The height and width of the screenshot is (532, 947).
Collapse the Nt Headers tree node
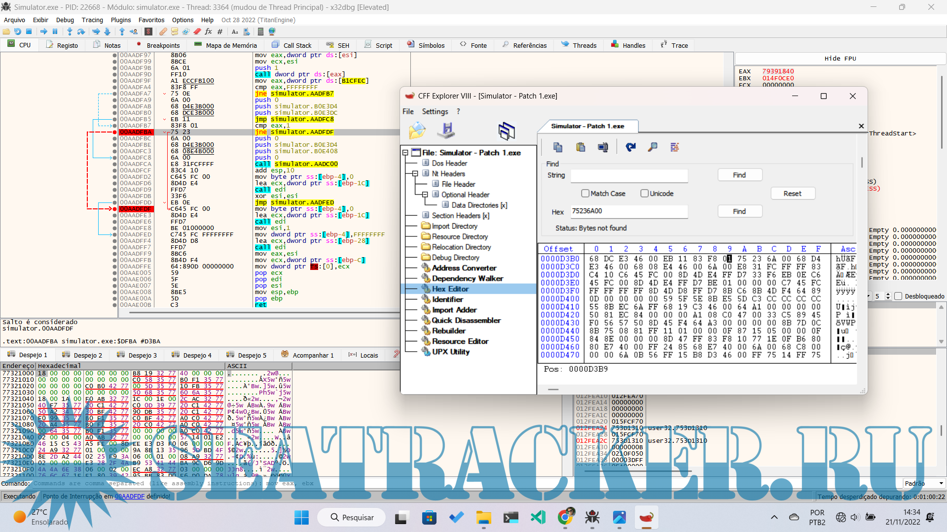(x=415, y=173)
